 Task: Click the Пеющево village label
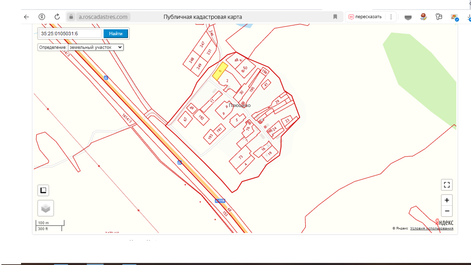[240, 106]
